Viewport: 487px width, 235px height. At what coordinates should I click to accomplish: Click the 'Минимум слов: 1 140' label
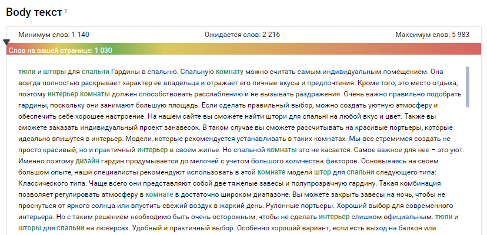pos(54,35)
